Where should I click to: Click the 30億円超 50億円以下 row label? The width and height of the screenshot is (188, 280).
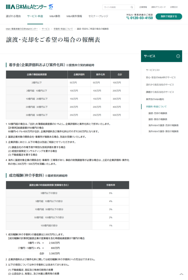pyautogui.click(x=37, y=115)
